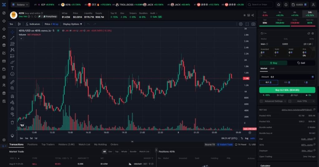Toggle lock all drawings

pos(12,108)
